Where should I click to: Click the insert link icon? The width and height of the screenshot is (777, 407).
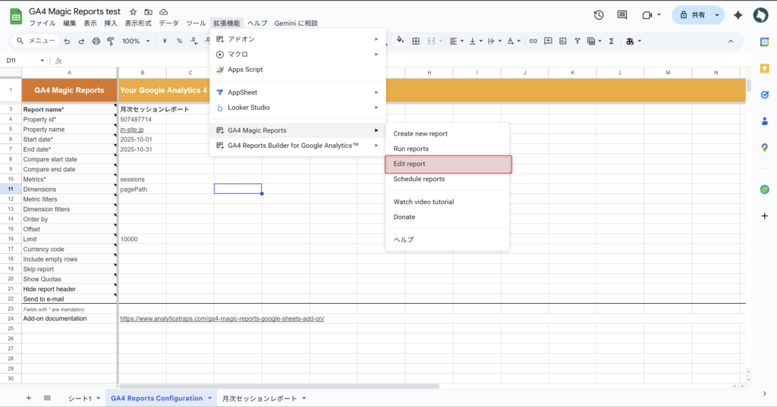pyautogui.click(x=533, y=41)
